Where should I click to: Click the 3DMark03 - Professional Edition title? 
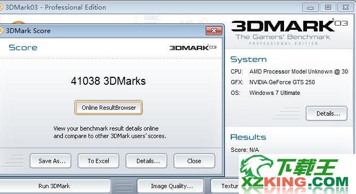pyautogui.click(x=55, y=7)
